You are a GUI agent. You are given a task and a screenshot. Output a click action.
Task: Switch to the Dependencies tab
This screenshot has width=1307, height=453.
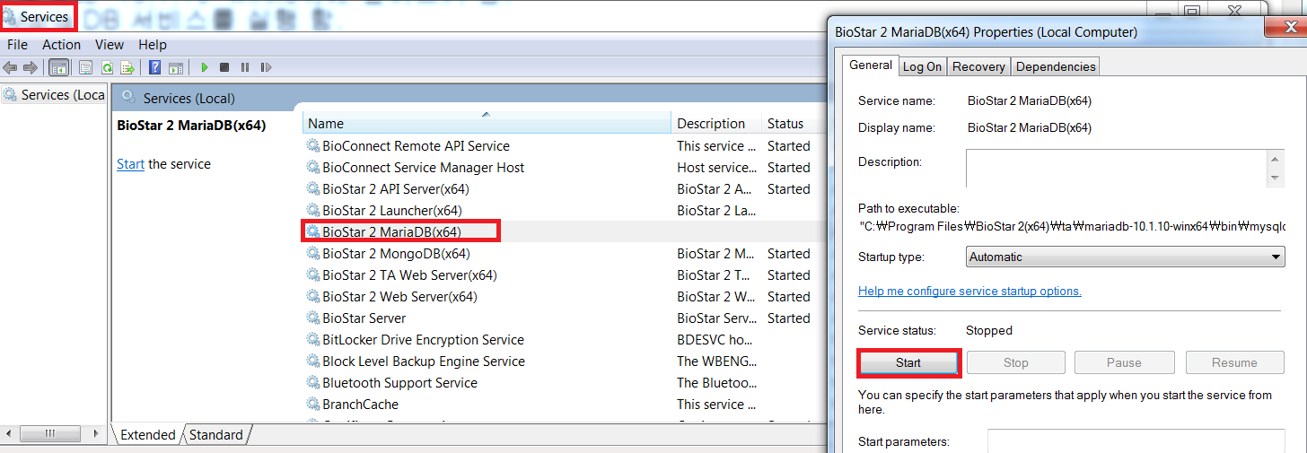click(1056, 66)
